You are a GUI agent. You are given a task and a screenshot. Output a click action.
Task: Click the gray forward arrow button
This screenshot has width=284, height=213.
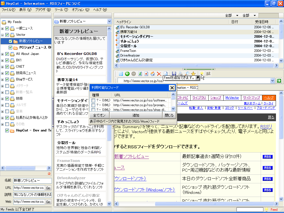(x=134, y=74)
